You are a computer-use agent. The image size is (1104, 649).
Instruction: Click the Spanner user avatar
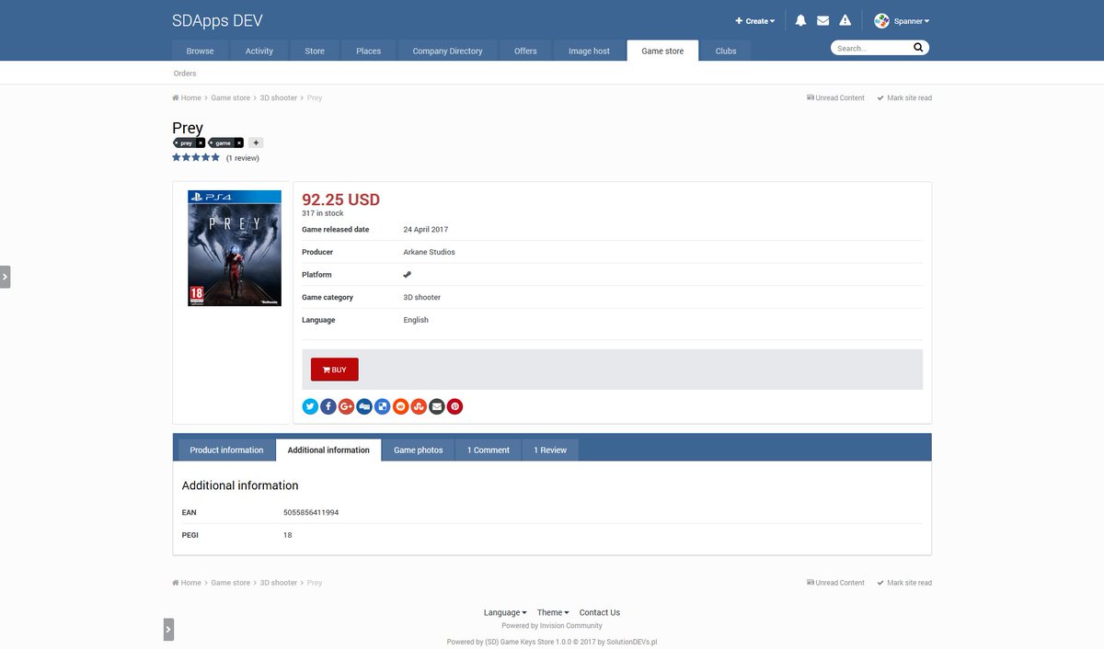881,20
